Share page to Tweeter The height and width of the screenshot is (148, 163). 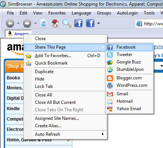[129, 55]
